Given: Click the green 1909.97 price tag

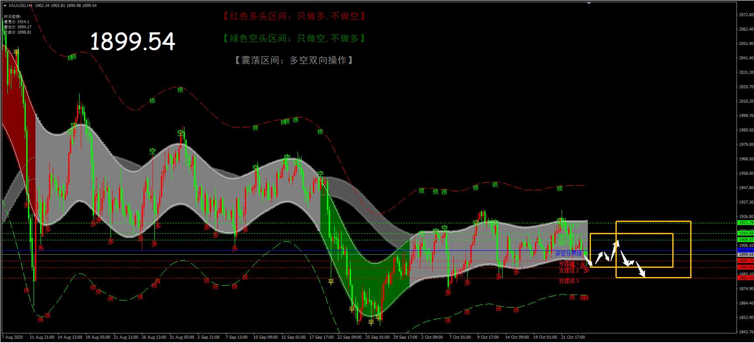Looking at the screenshot, I should tap(745, 240).
